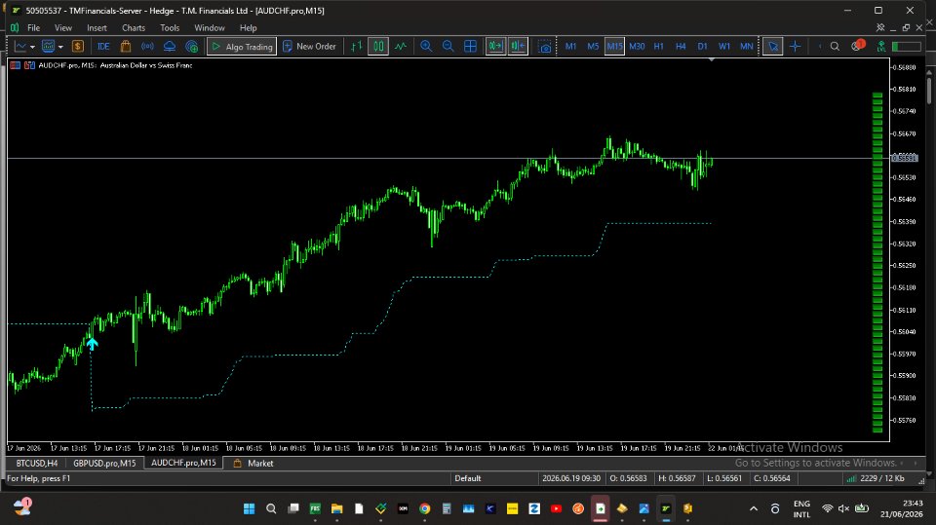Select the W1 timeframe
The image size is (936, 525).
coord(724,46)
